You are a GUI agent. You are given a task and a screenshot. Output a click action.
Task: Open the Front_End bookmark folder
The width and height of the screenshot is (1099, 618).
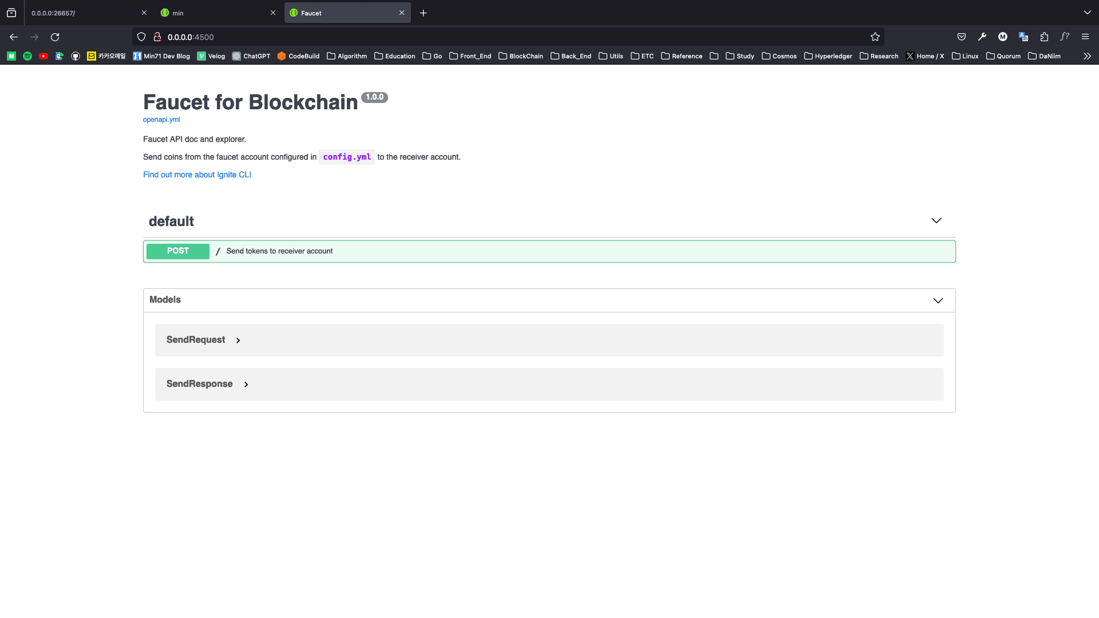pyautogui.click(x=471, y=56)
